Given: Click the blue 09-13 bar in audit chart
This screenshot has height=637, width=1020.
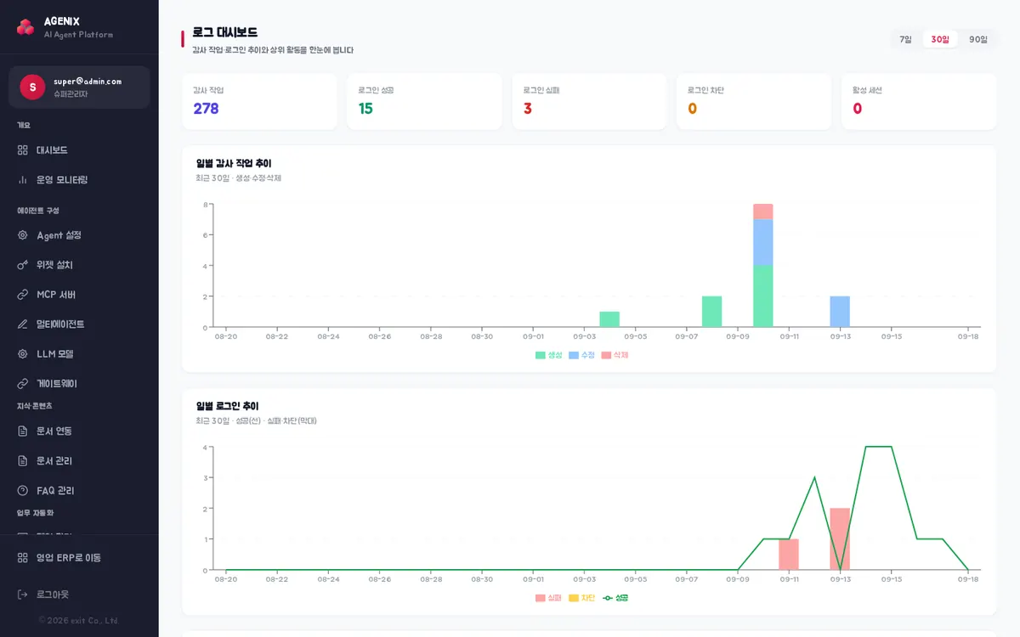Looking at the screenshot, I should (x=840, y=312).
